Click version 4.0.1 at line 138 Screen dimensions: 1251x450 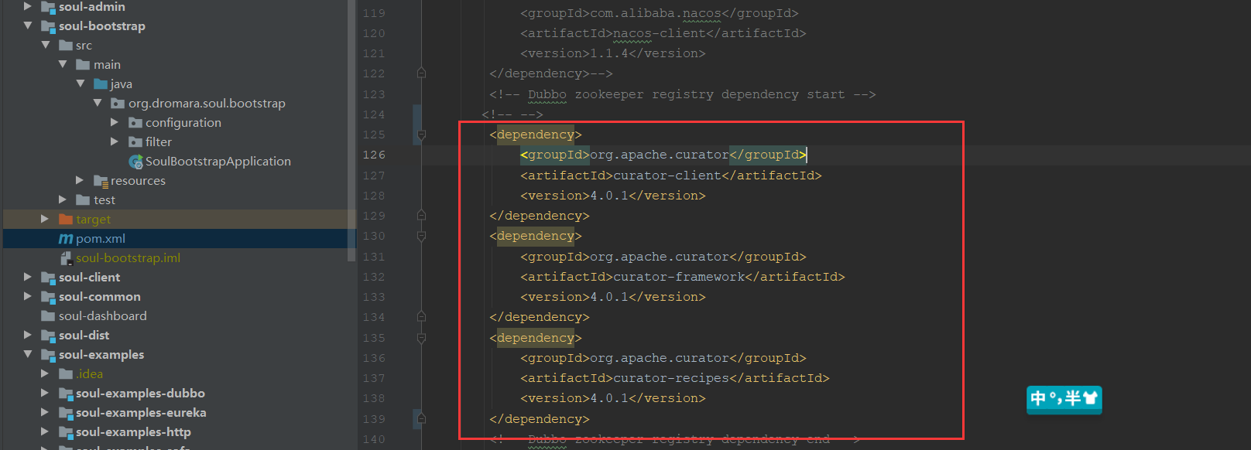(613, 398)
